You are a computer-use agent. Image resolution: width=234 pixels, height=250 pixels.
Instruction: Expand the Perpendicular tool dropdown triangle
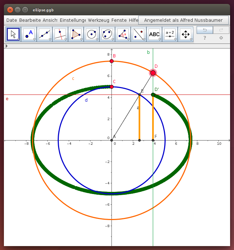point(66,40)
